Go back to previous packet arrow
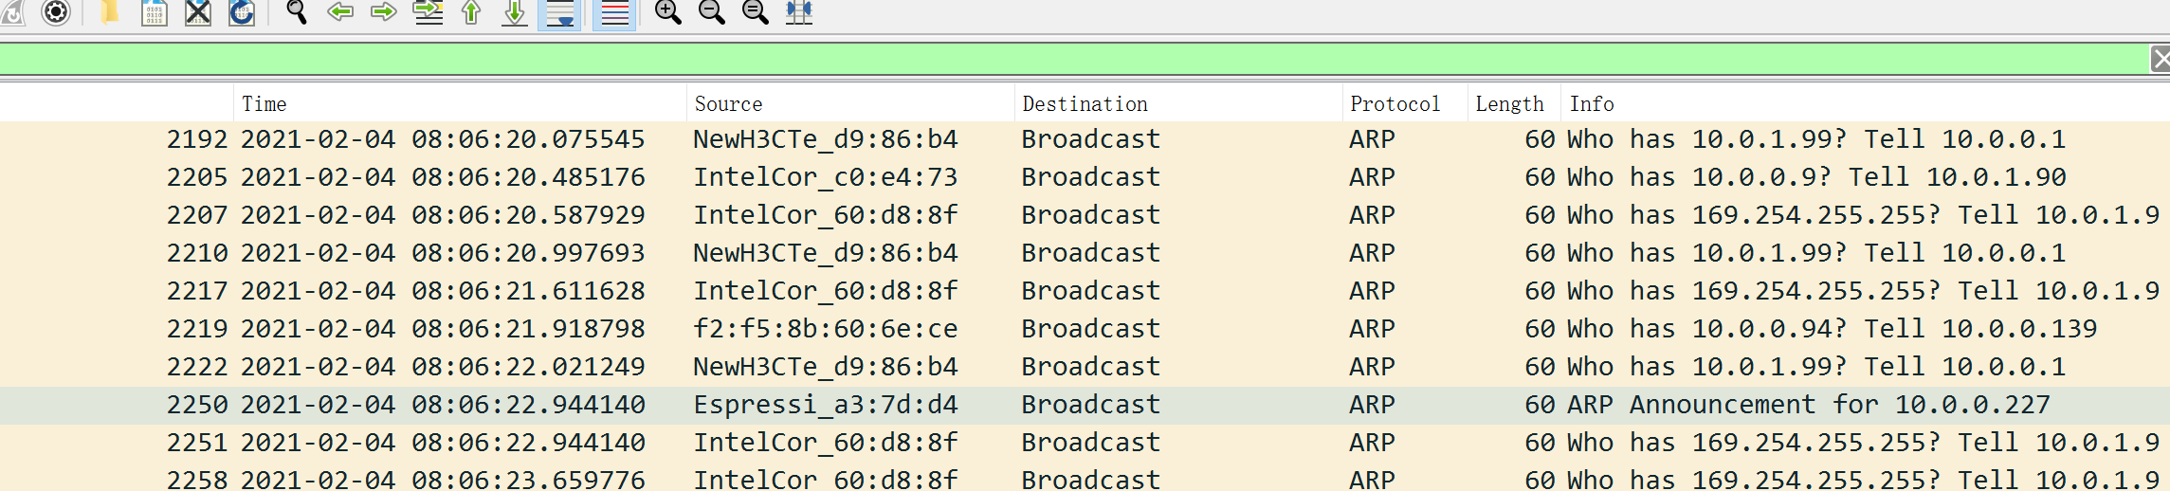The width and height of the screenshot is (2170, 491). click(x=339, y=12)
